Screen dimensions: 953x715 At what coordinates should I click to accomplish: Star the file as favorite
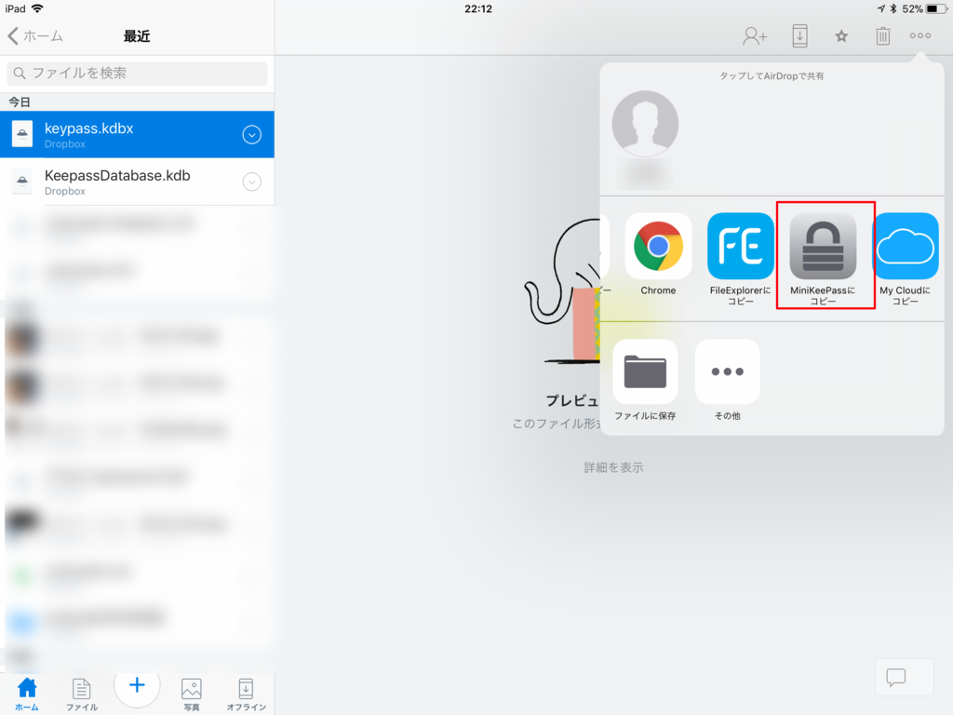[841, 36]
